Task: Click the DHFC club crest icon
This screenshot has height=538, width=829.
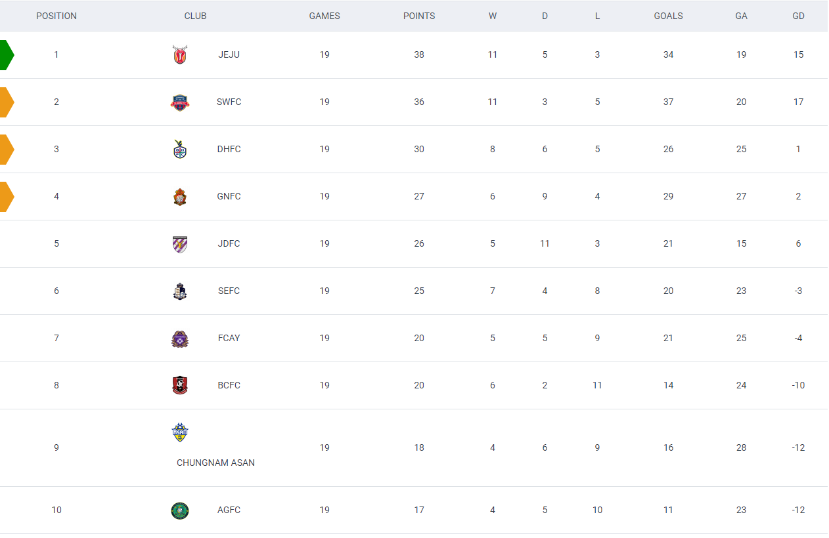Action: pos(180,149)
